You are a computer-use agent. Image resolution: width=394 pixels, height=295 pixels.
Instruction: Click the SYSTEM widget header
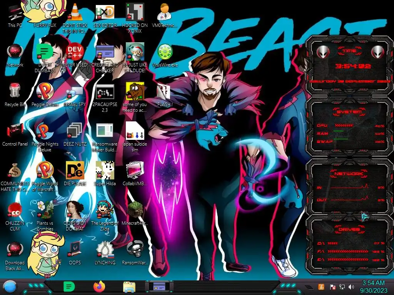click(349, 112)
